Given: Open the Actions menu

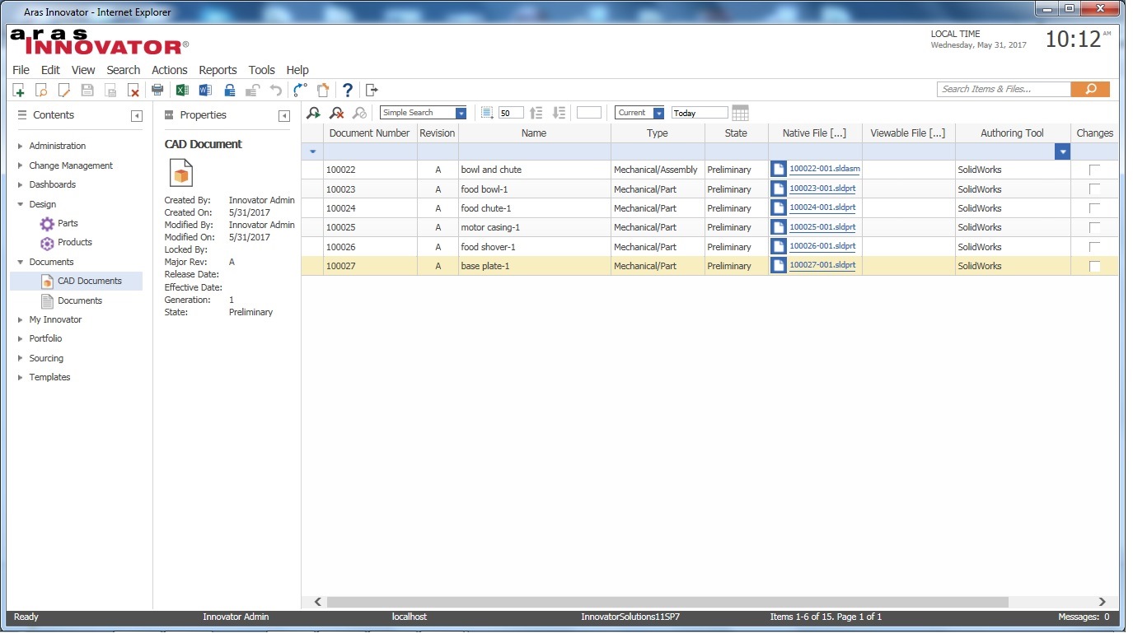Looking at the screenshot, I should click(170, 70).
